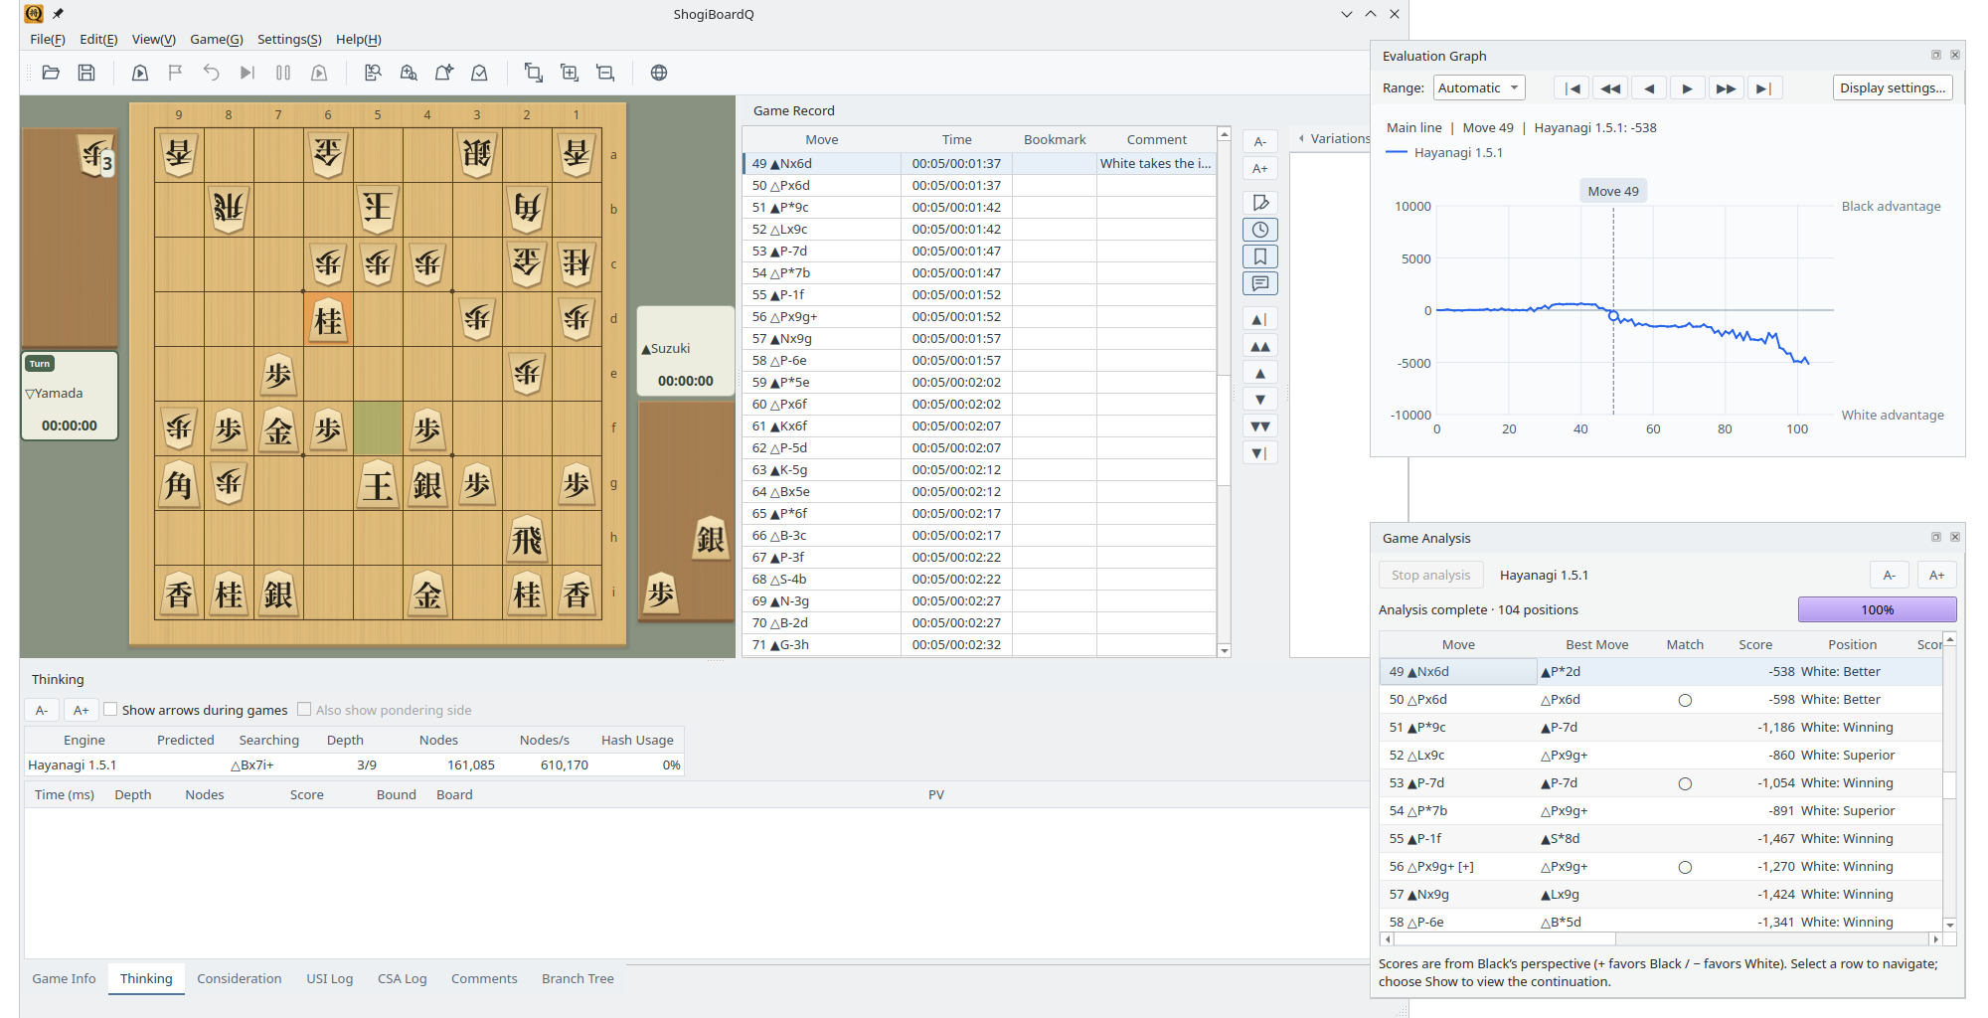
Task: Jump to first move in Game Record
Action: coord(1260,319)
